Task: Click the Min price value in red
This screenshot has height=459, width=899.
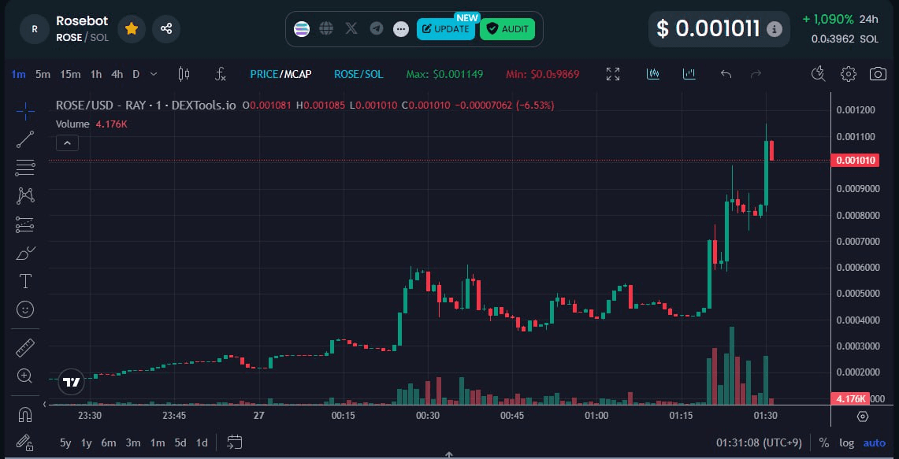Action: tap(542, 74)
